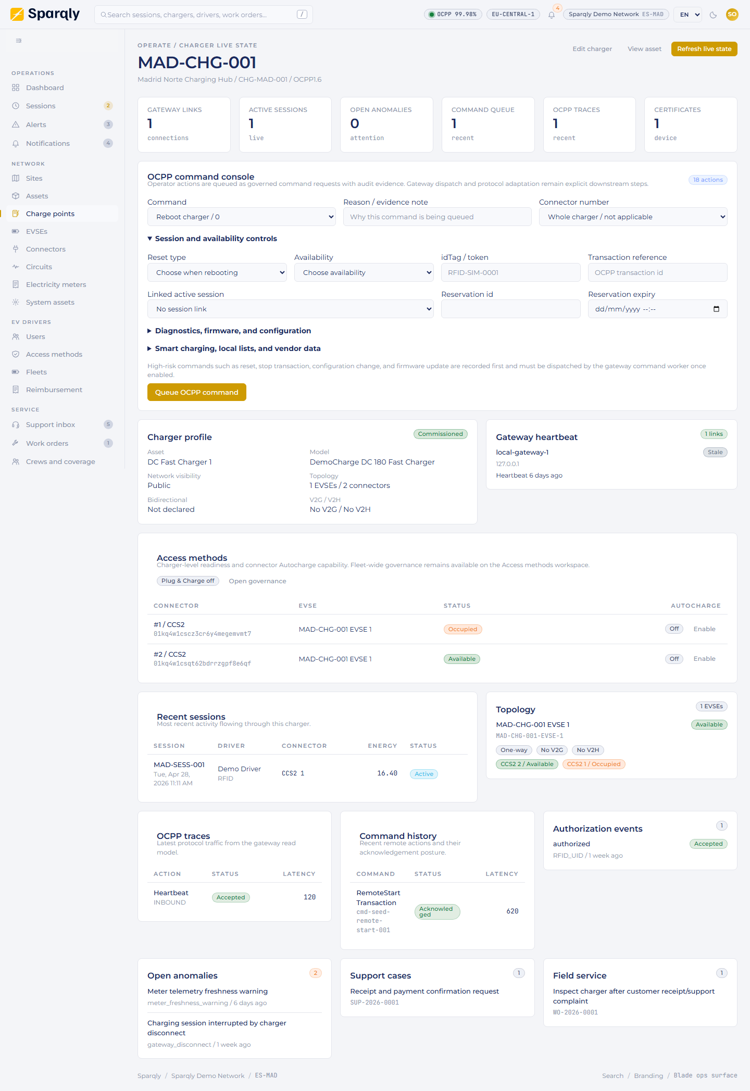
Task: Open Sessions in the sidebar menu
Action: [63, 106]
